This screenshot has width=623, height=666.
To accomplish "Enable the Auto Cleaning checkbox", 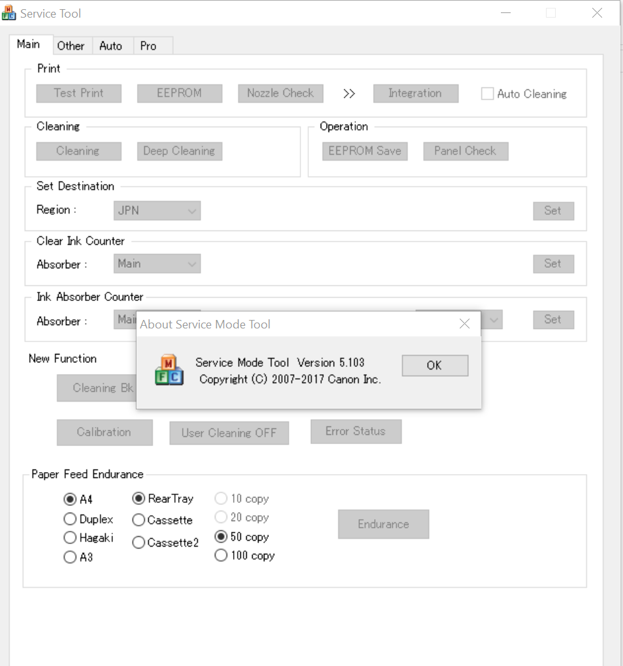I will click(x=487, y=94).
